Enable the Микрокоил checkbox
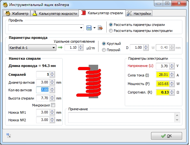 pos(53,105)
